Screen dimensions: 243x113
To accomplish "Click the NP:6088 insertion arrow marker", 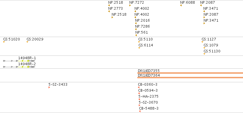I will coord(181,5).
